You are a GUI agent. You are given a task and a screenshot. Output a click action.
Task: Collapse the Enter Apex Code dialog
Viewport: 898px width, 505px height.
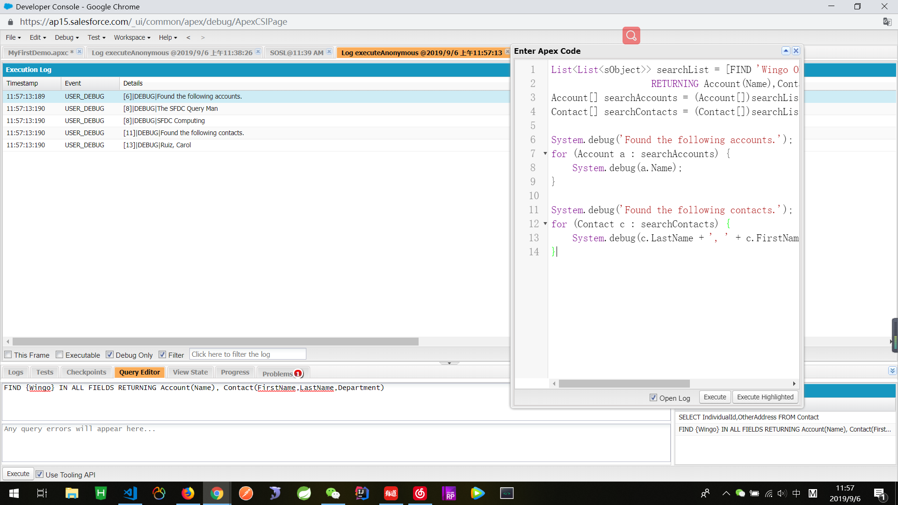[786, 51]
